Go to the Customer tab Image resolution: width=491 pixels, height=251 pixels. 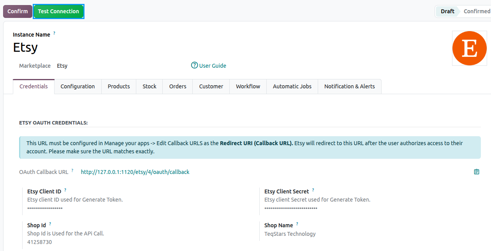pyautogui.click(x=211, y=86)
